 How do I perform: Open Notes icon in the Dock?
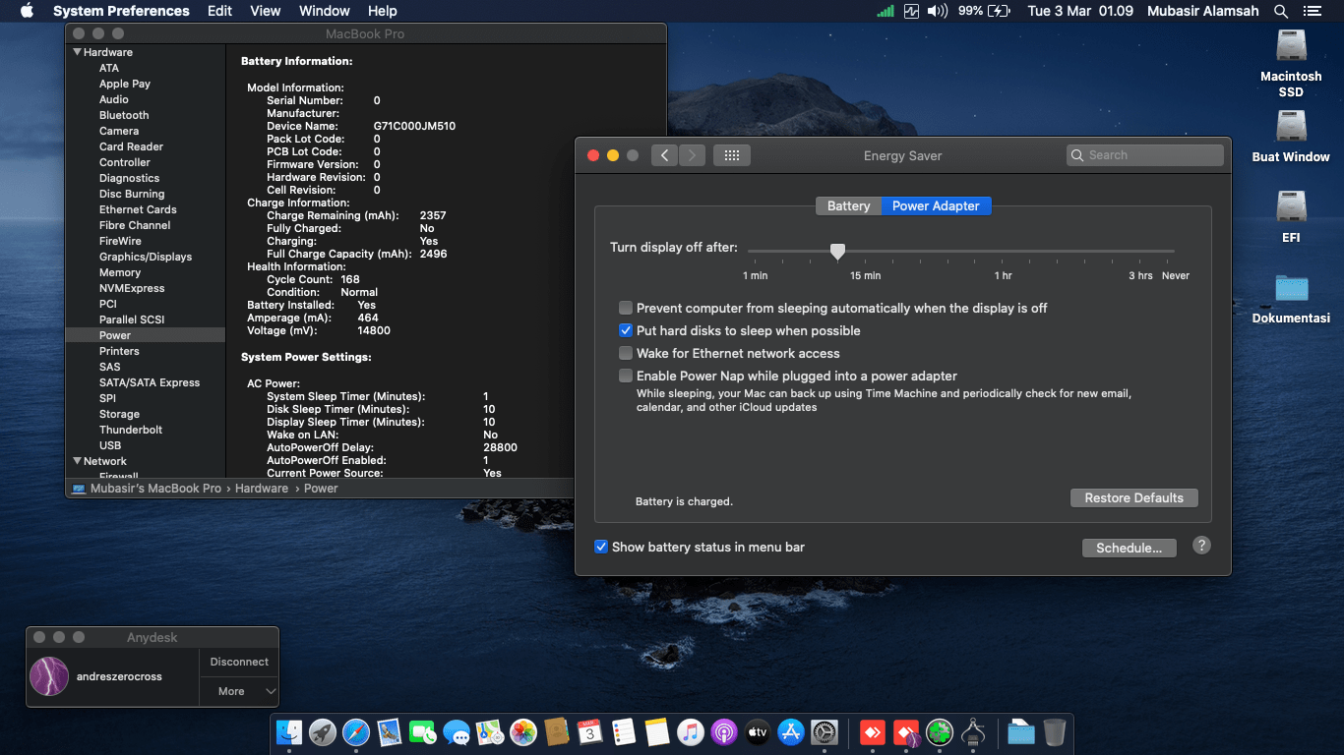(x=657, y=732)
